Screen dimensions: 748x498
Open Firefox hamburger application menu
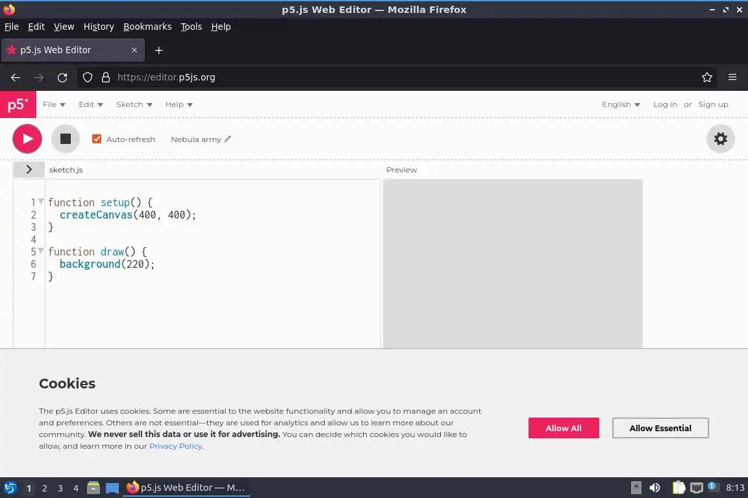(x=732, y=77)
